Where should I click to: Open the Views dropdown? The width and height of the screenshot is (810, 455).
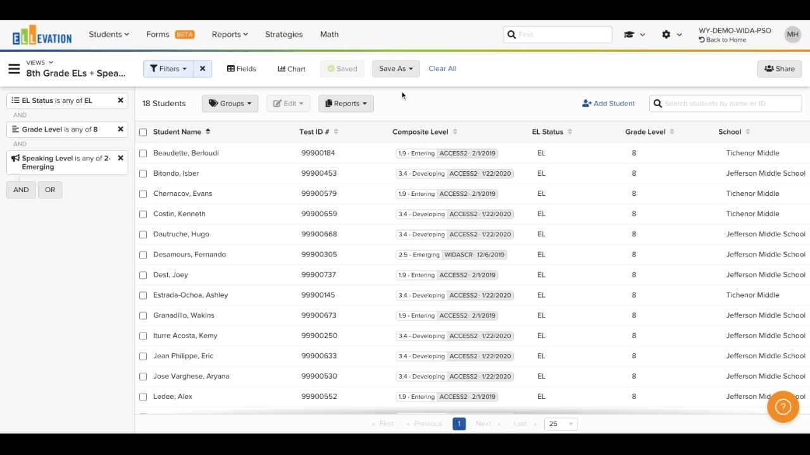click(x=39, y=63)
